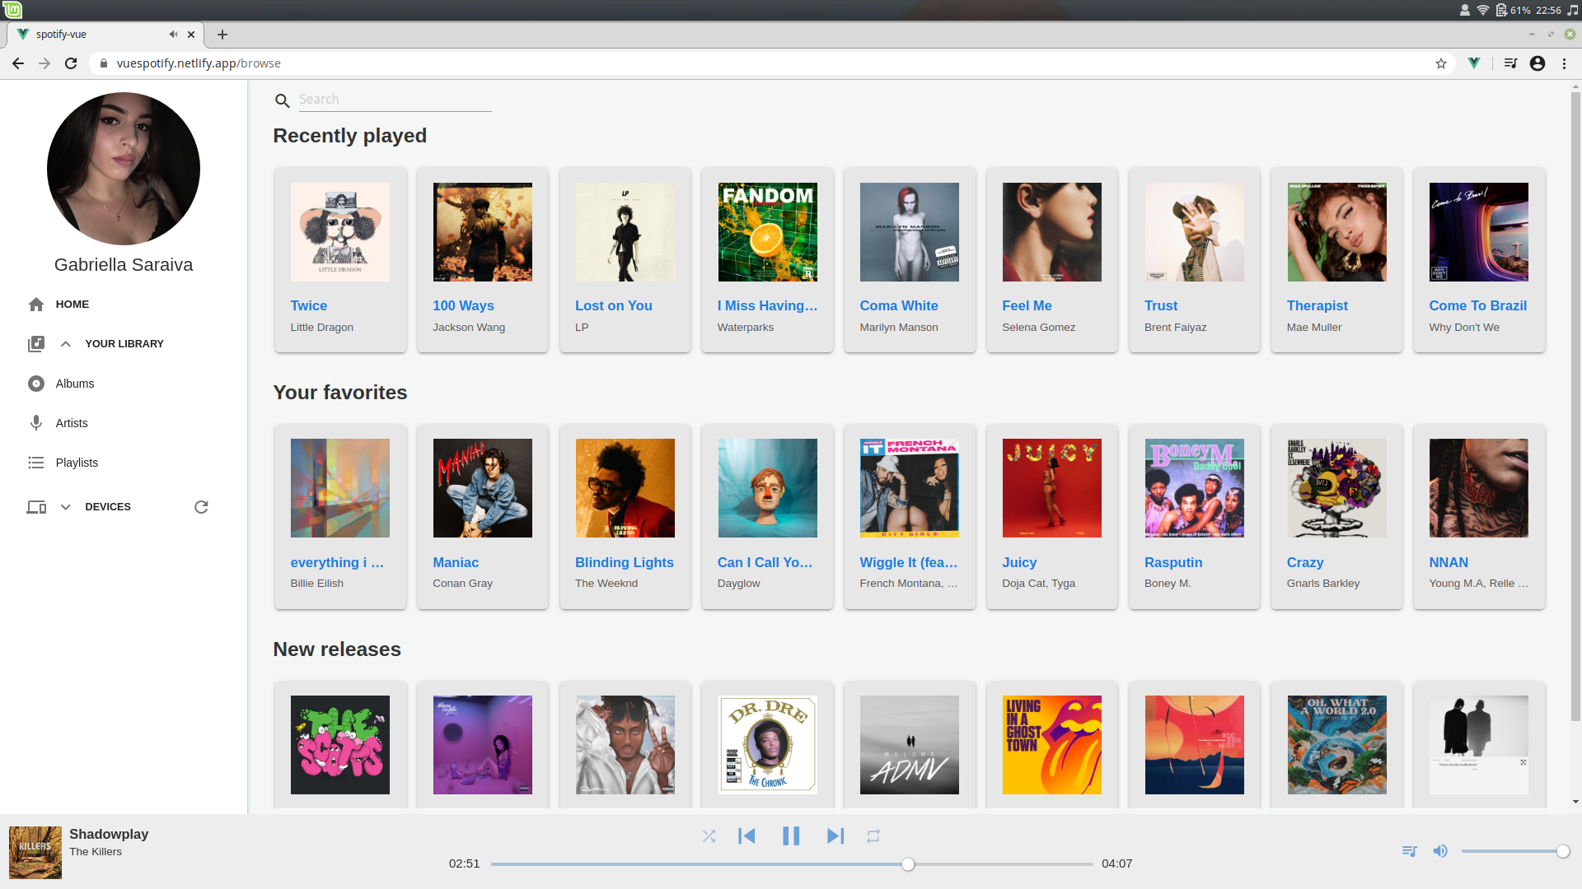Skip to the next track
Screen dimensions: 1582x889
pos(835,836)
